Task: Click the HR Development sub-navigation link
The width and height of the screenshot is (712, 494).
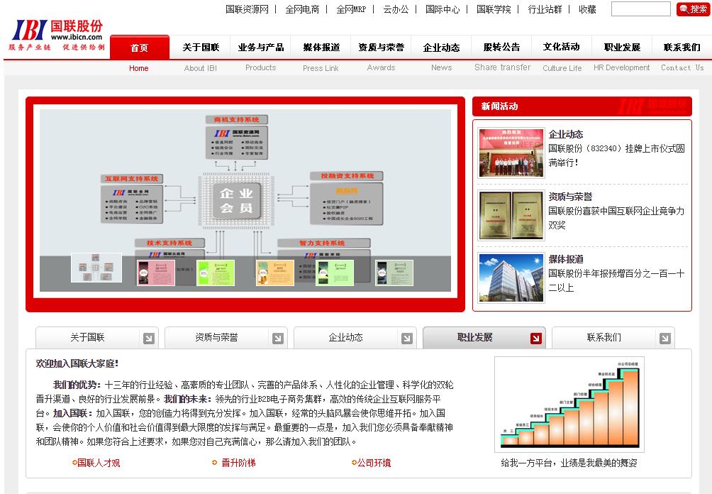Action: pos(622,67)
